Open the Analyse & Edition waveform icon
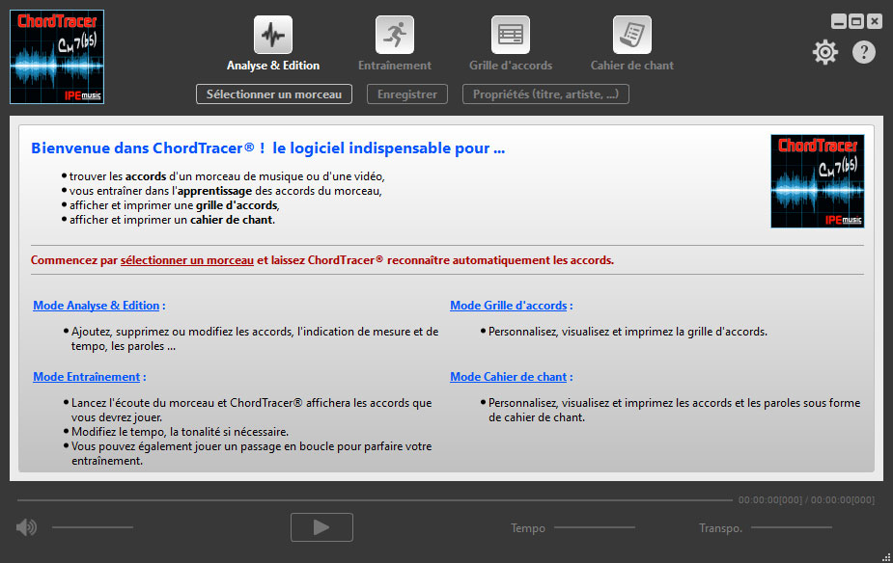The height and width of the screenshot is (563, 893). click(273, 35)
